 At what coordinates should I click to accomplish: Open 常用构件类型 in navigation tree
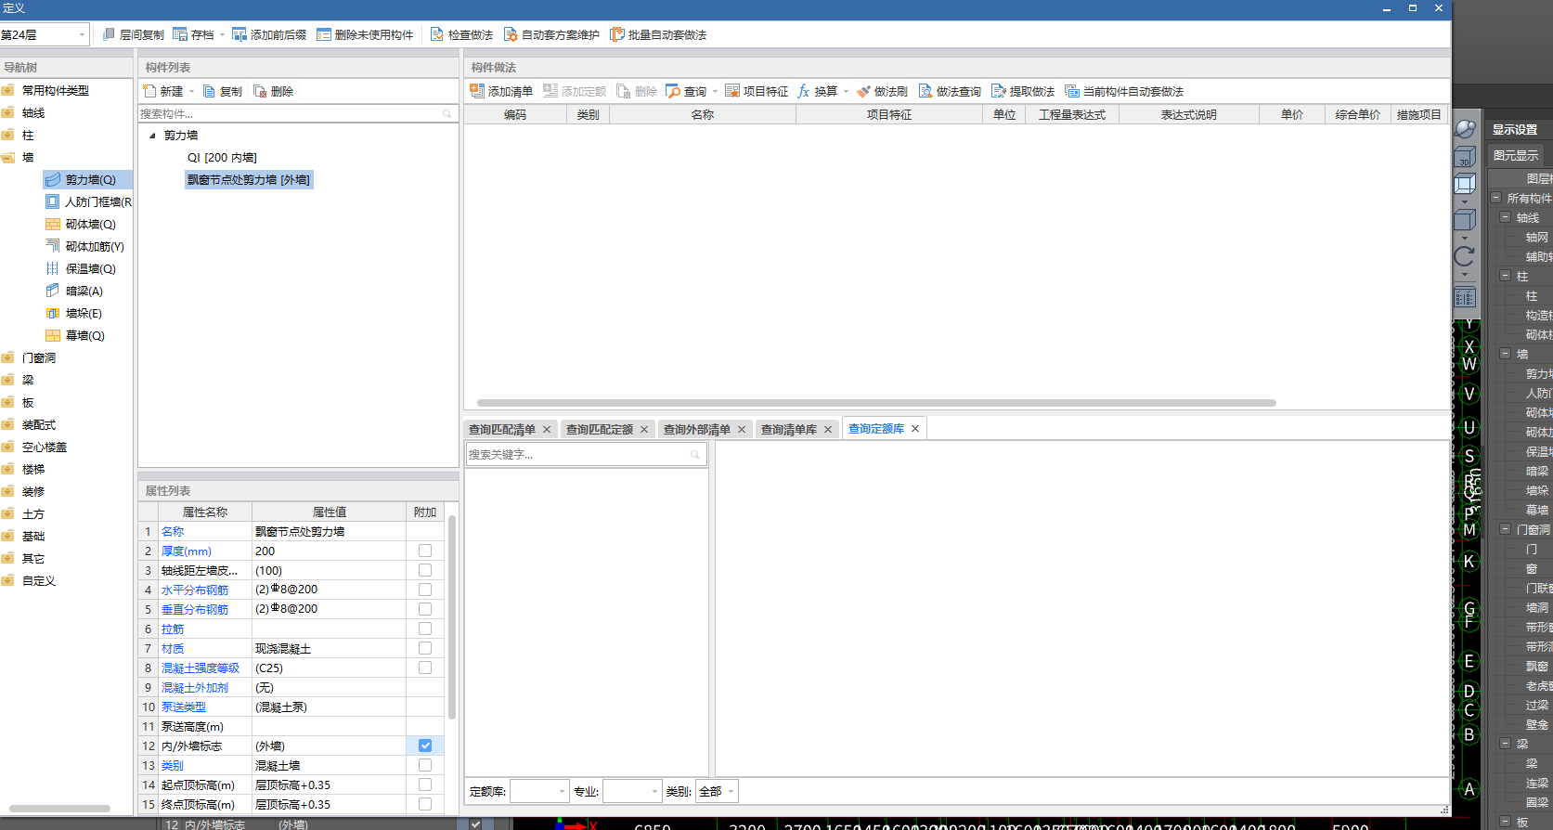point(56,90)
